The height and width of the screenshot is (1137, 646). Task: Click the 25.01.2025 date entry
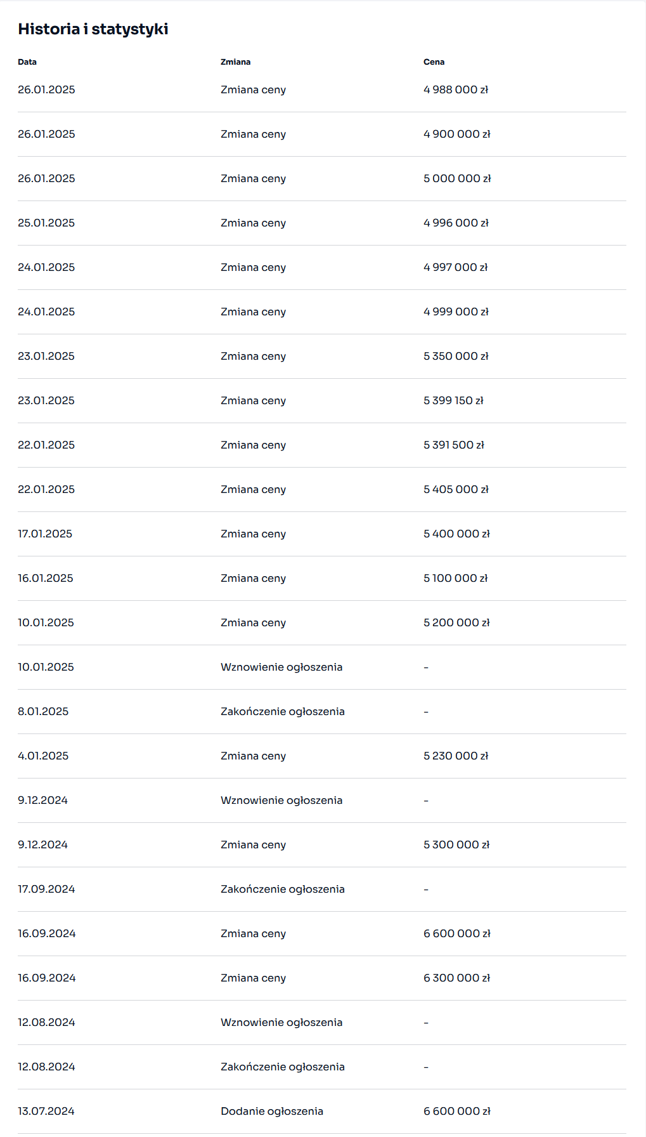(x=46, y=223)
